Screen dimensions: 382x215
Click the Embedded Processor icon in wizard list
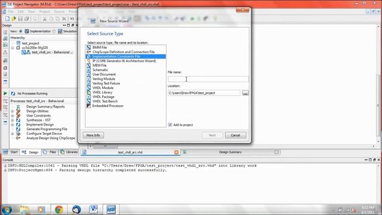pyautogui.click(x=89, y=106)
